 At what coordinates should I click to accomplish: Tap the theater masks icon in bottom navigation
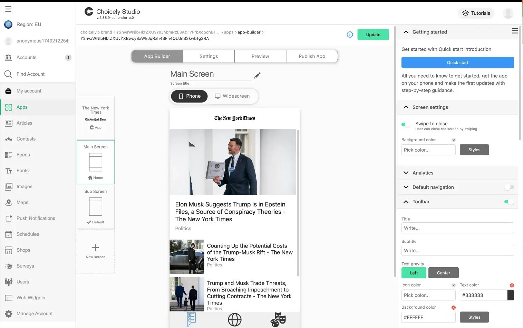pos(278,320)
